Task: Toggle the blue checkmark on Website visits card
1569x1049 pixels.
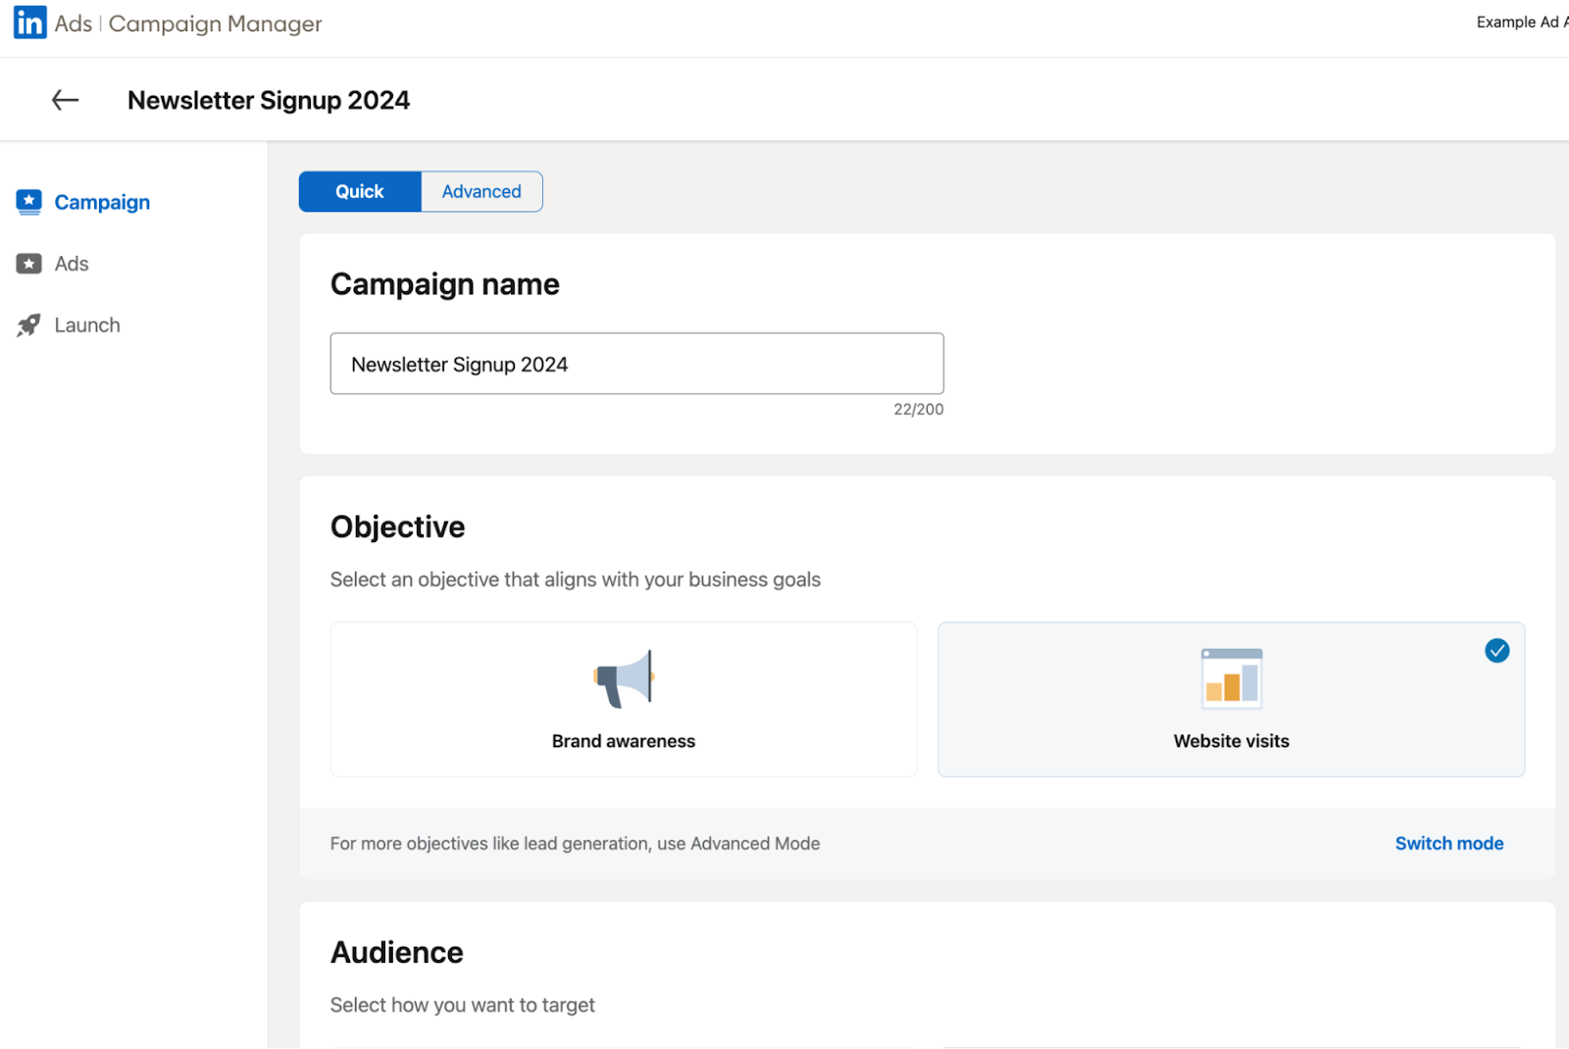Action: pyautogui.click(x=1495, y=650)
